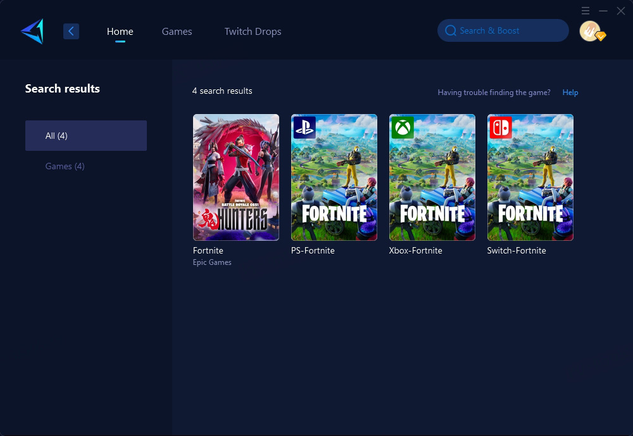633x436 pixels.
Task: Click the GearUP Booster logo icon
Action: click(32, 31)
